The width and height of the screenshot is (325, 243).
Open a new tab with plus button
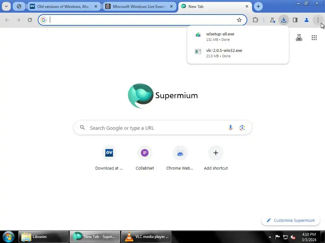click(258, 6)
